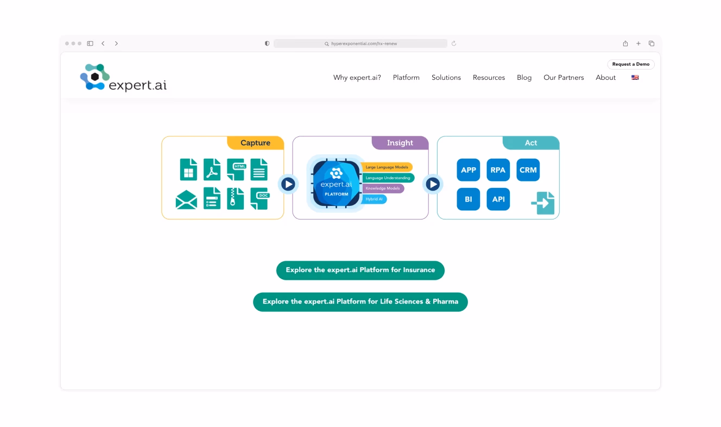Click the US flag language selector

pyautogui.click(x=635, y=78)
